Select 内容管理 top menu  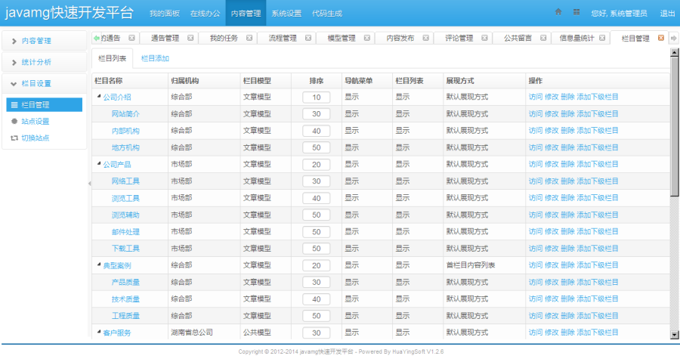[x=246, y=14]
